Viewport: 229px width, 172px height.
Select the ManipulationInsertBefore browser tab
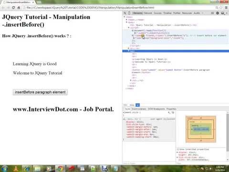18,2
